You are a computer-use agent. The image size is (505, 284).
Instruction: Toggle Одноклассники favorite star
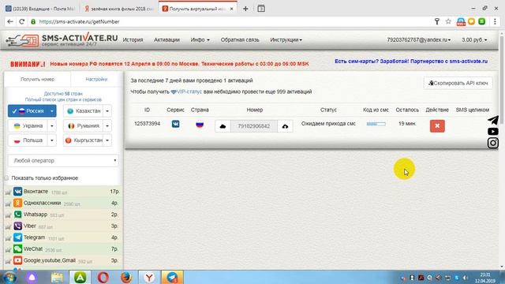coord(8,204)
